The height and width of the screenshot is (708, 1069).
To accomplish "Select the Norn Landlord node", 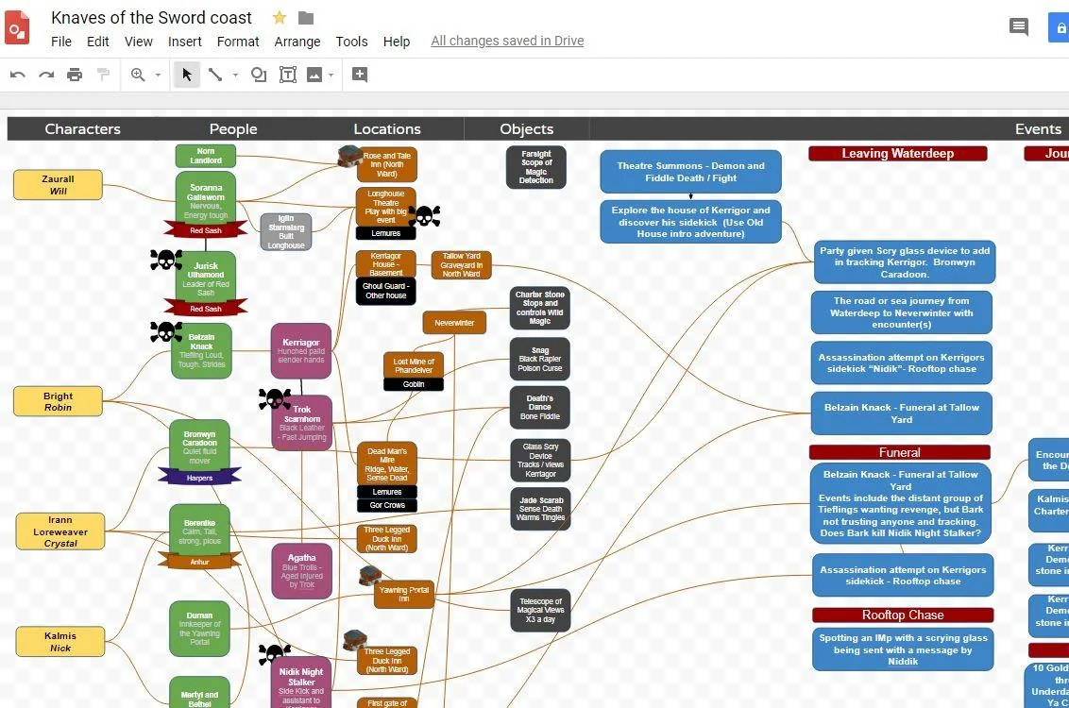I will click(206, 156).
